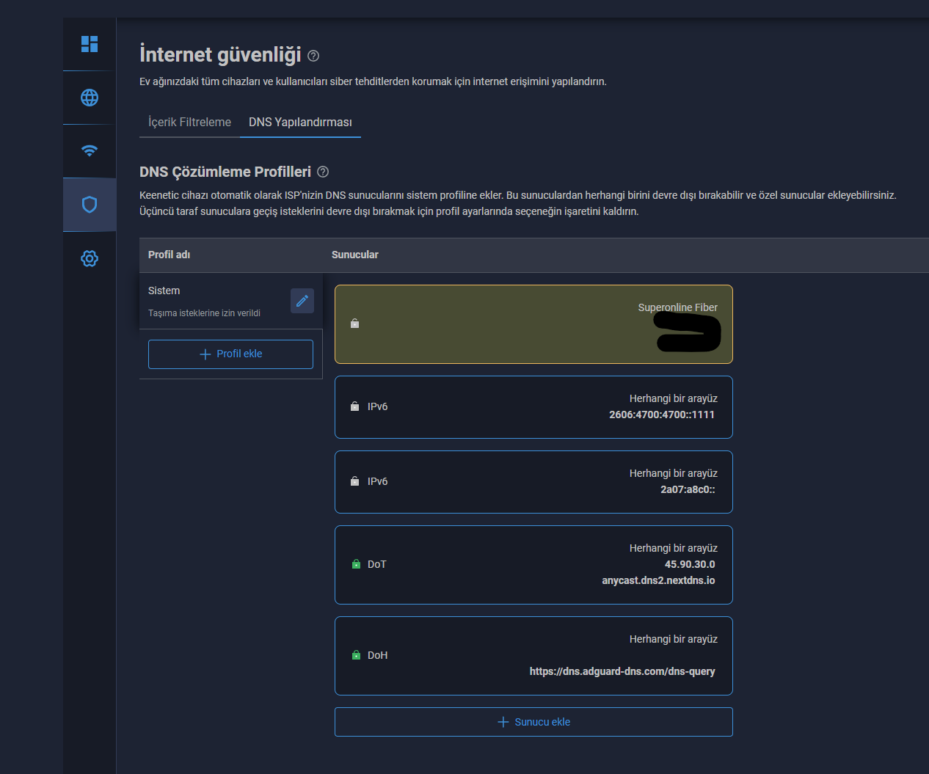Viewport: 929px width, 774px height.
Task: Select the shield security icon in sidebar
Action: (90, 205)
